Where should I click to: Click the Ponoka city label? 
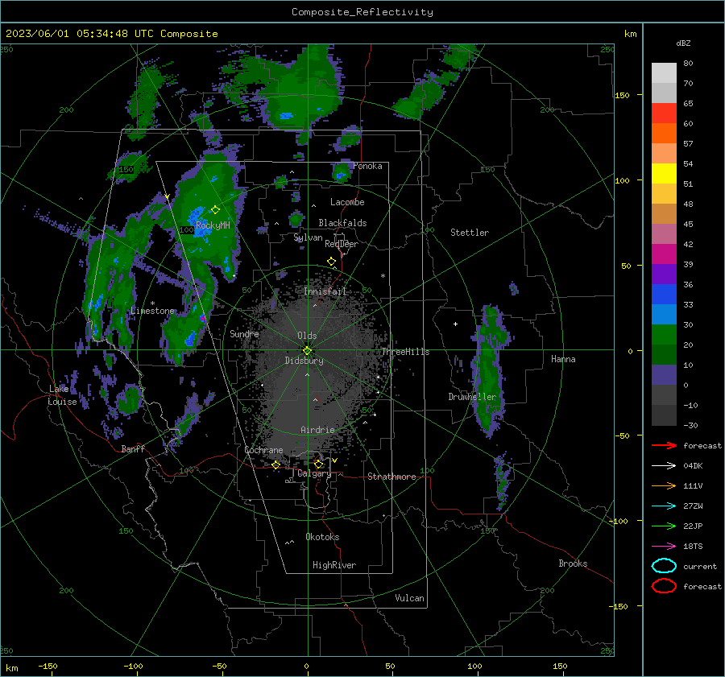click(367, 166)
